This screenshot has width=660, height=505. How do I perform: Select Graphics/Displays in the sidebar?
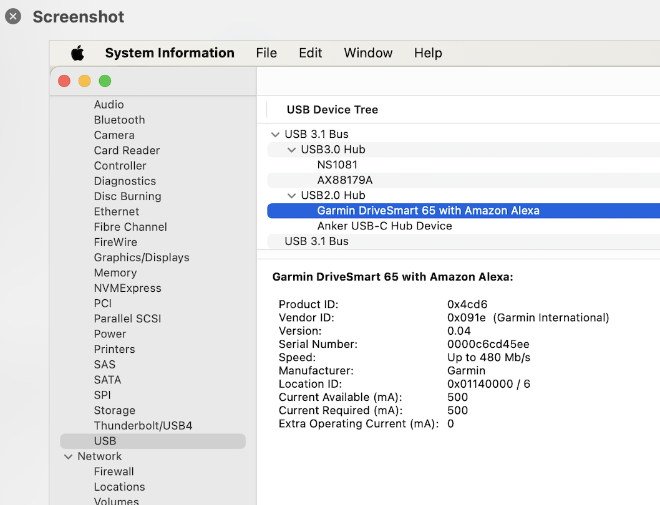pos(142,257)
